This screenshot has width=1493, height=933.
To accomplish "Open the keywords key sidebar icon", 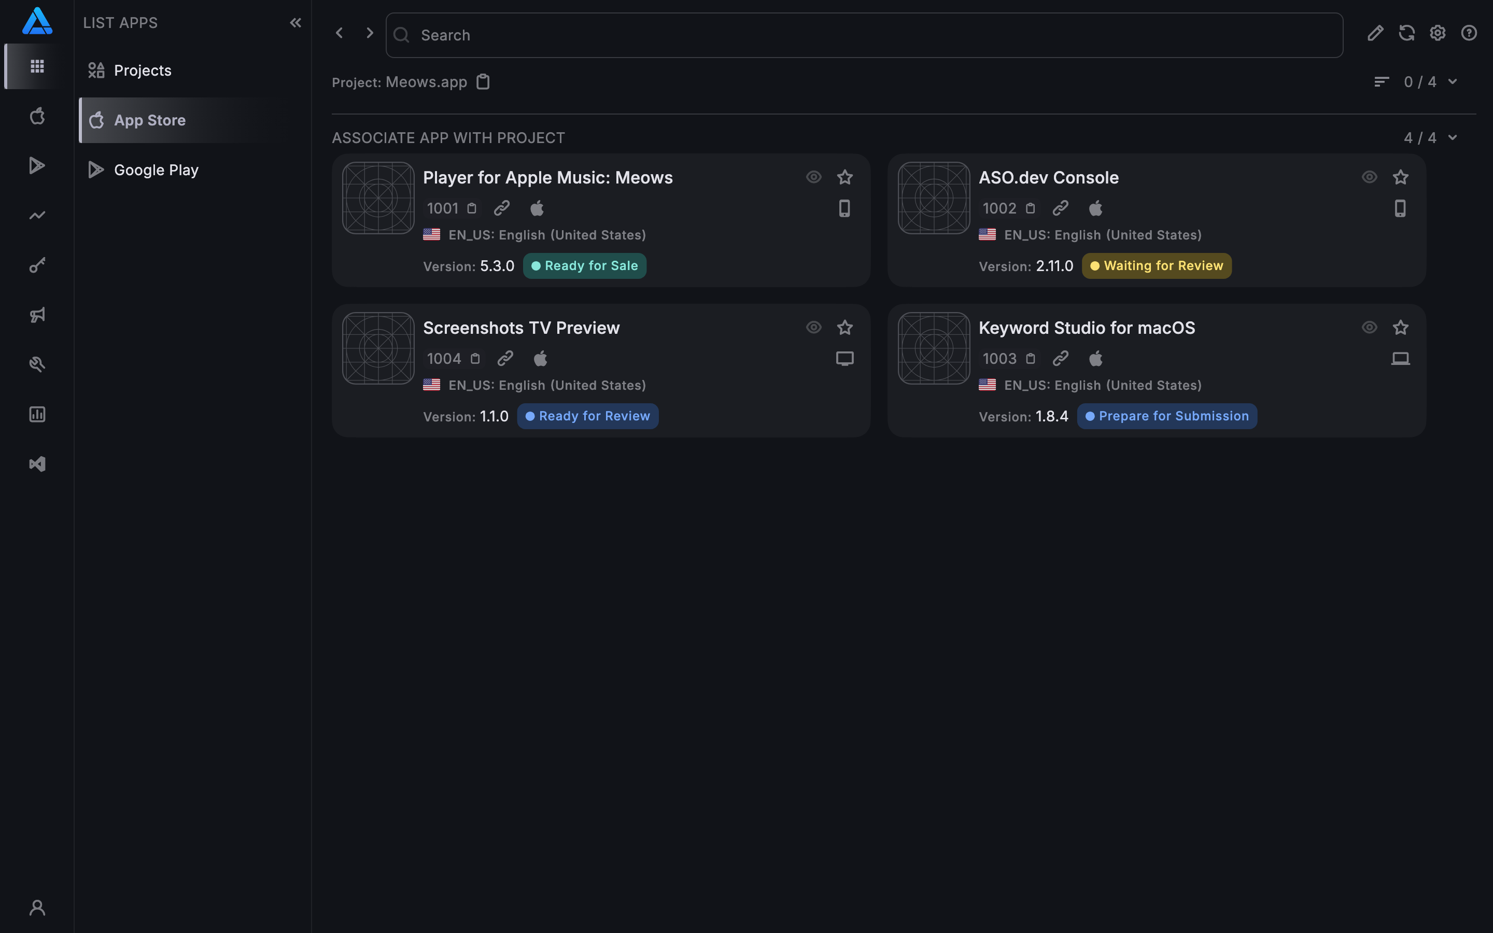I will click(x=37, y=265).
